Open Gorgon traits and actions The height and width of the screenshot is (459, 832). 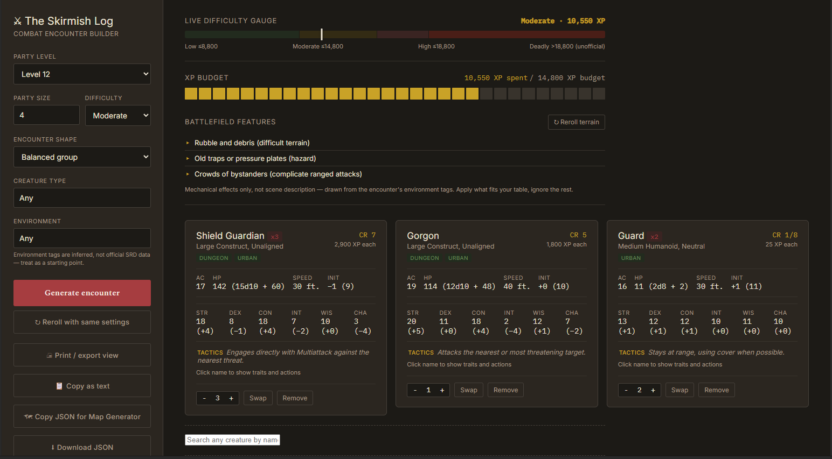pos(423,236)
